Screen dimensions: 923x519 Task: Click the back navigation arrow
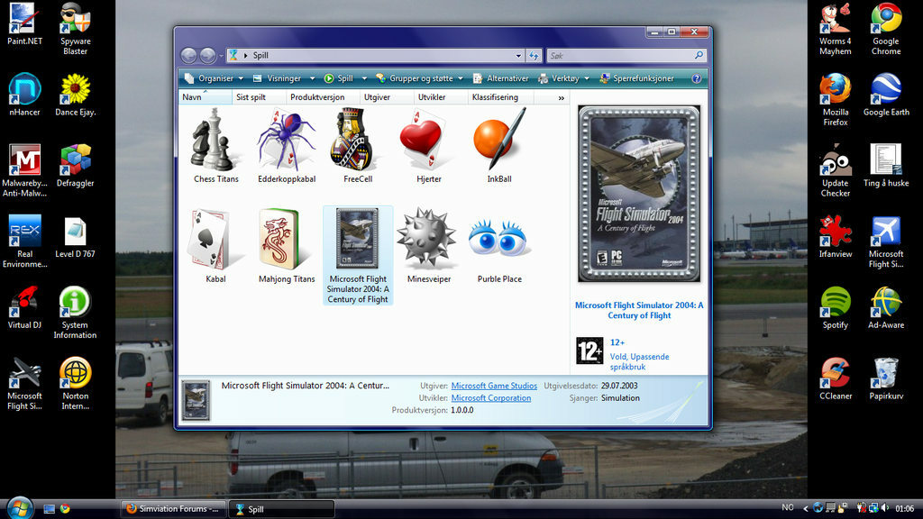click(189, 55)
